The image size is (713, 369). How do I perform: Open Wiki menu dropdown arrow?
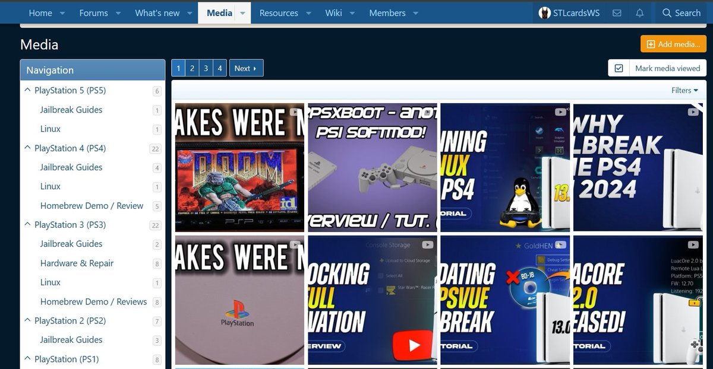click(352, 13)
